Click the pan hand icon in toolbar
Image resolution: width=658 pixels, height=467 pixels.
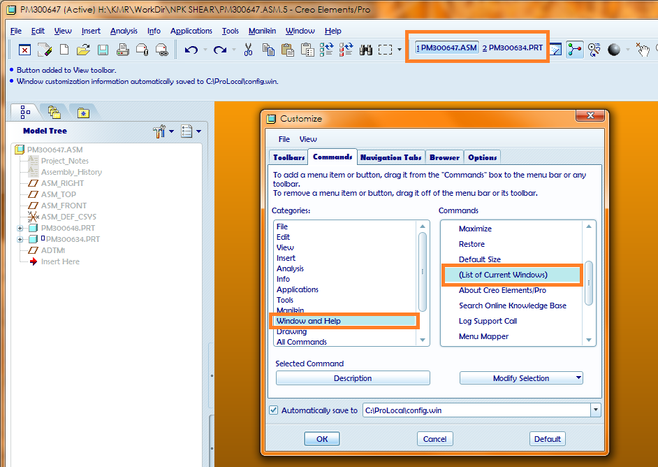[643, 50]
